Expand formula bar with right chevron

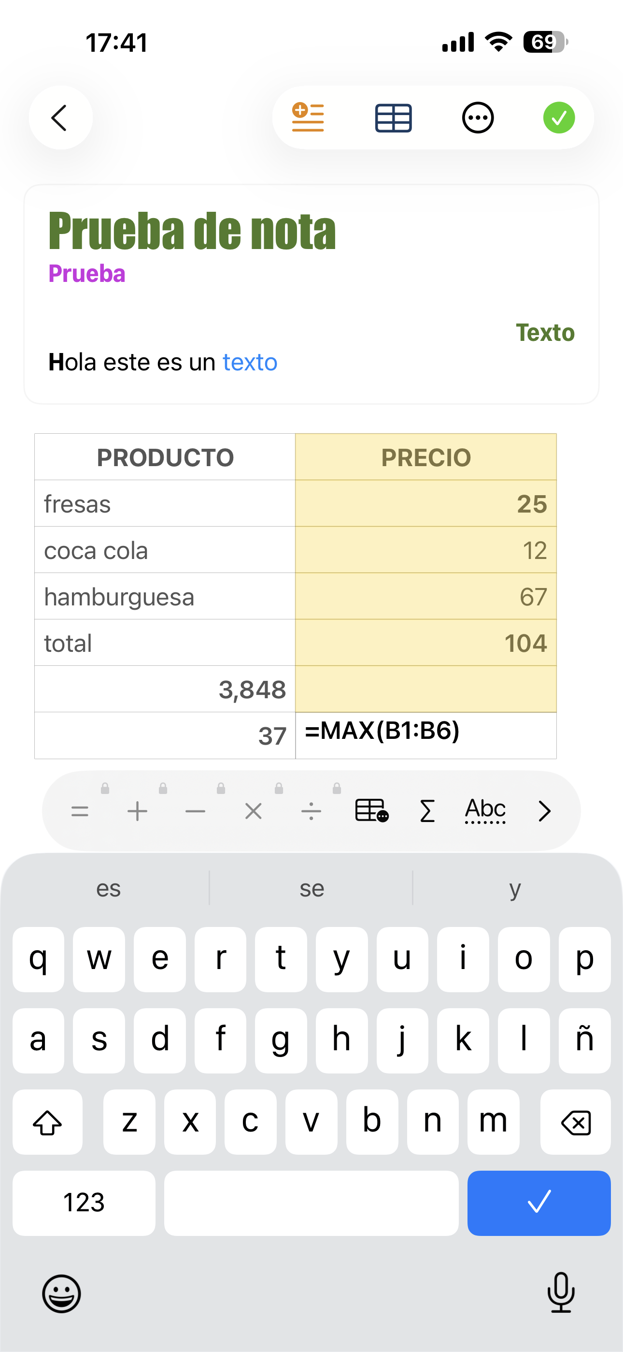pos(544,811)
